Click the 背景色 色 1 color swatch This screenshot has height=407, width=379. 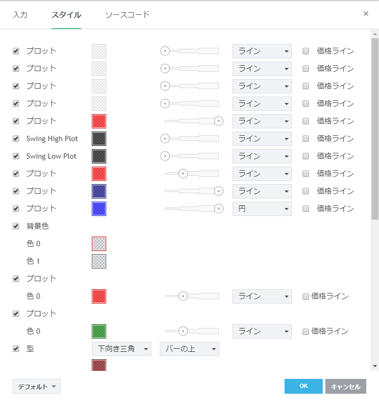tap(99, 261)
